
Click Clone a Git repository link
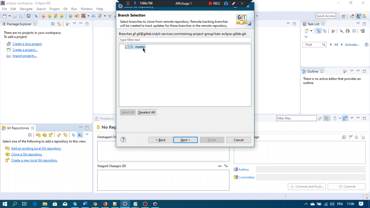click(26, 154)
